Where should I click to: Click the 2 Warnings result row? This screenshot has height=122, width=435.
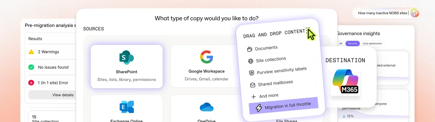pos(51,52)
